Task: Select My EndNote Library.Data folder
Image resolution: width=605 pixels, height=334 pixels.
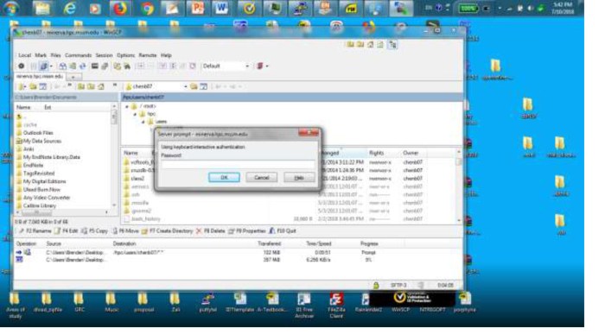Action: click(51, 157)
